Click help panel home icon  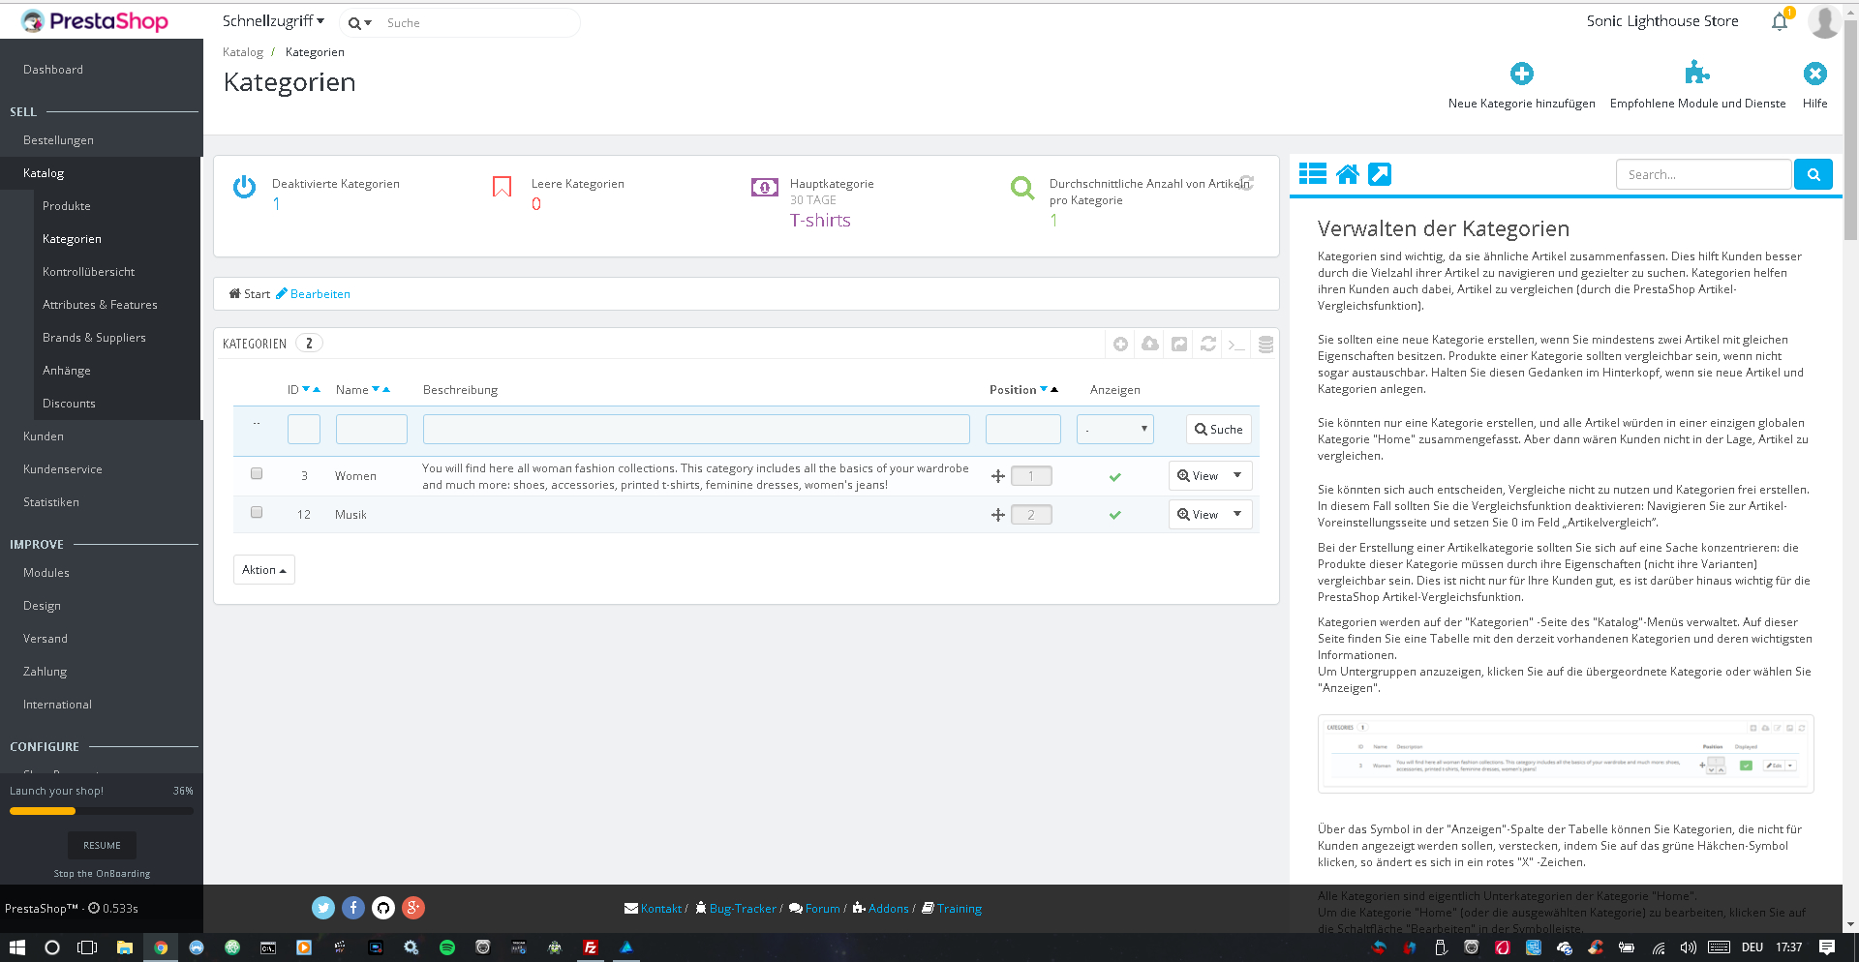(1347, 174)
